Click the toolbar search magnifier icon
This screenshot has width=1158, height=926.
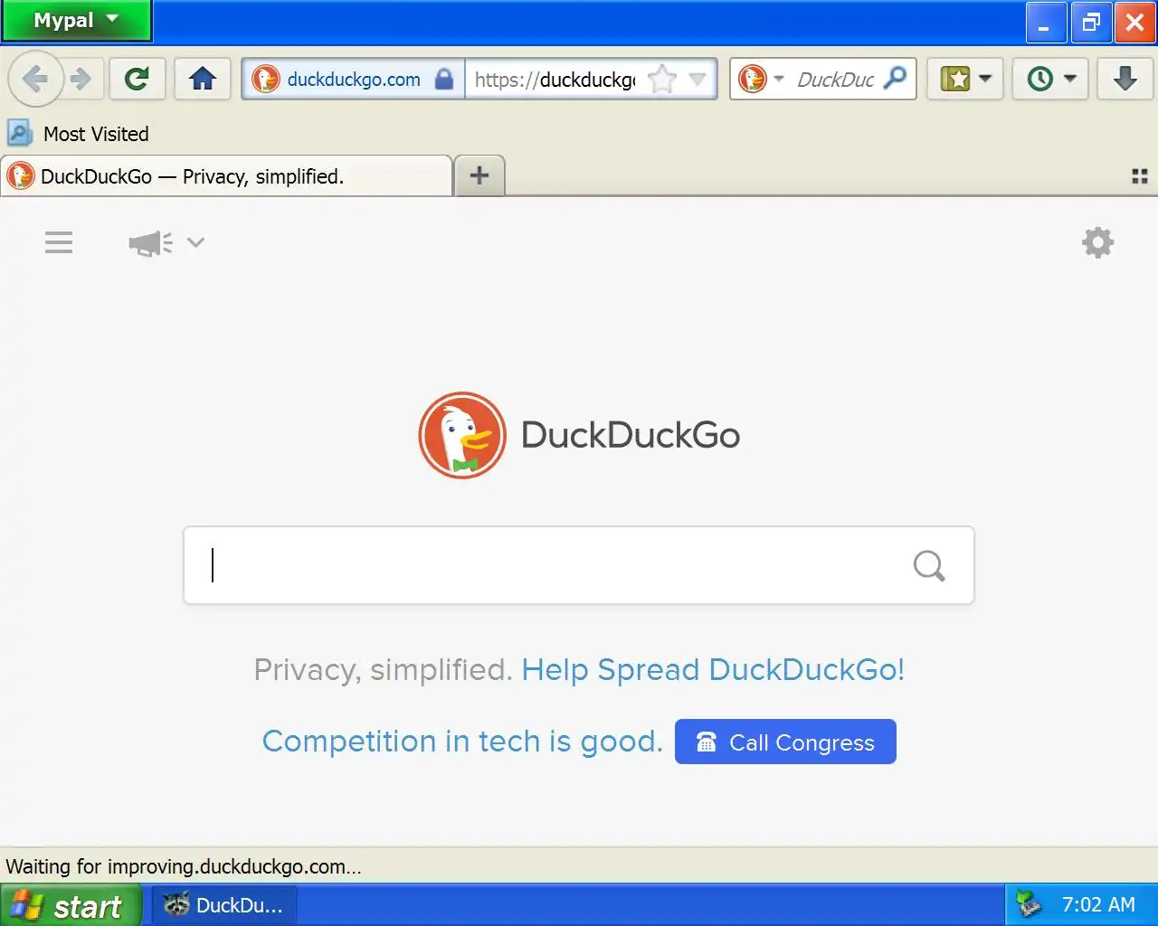coord(895,79)
